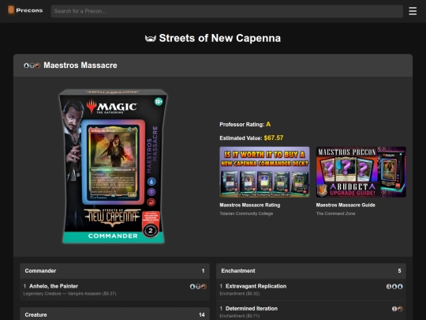
Task: Click the Enchantment ($0.71) subtitle
Action: [x=240, y=316]
